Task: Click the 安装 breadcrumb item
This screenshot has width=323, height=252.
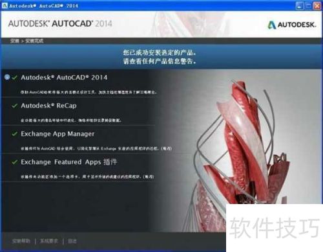Action: pyautogui.click(x=15, y=41)
